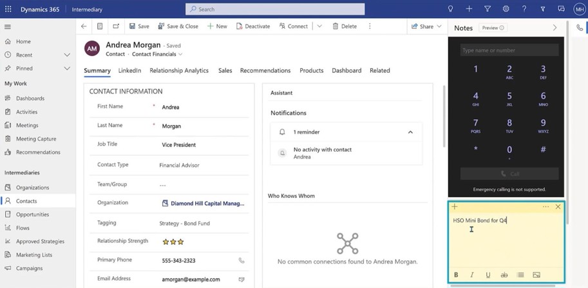The height and width of the screenshot is (288, 588).
Task: Expand the Pinned section in the sidebar
Action: coord(67,69)
